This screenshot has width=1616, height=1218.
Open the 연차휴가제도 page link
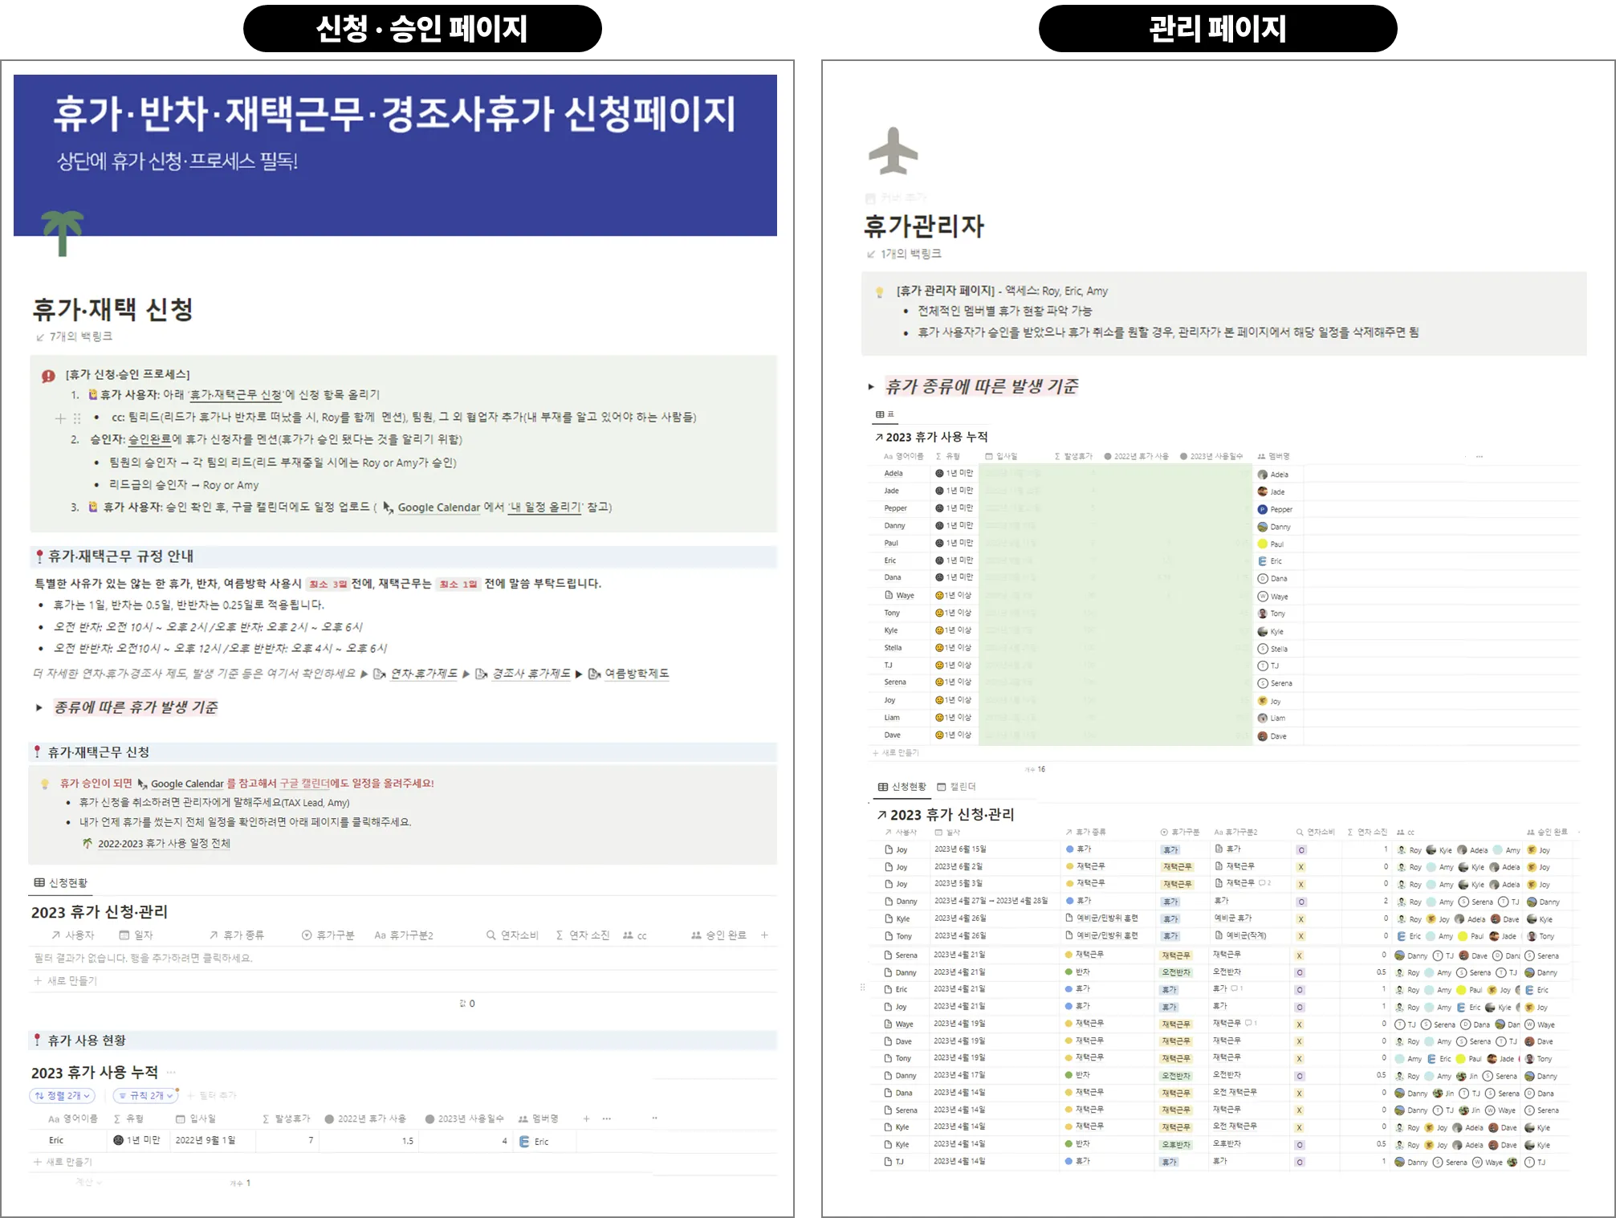pos(423,674)
